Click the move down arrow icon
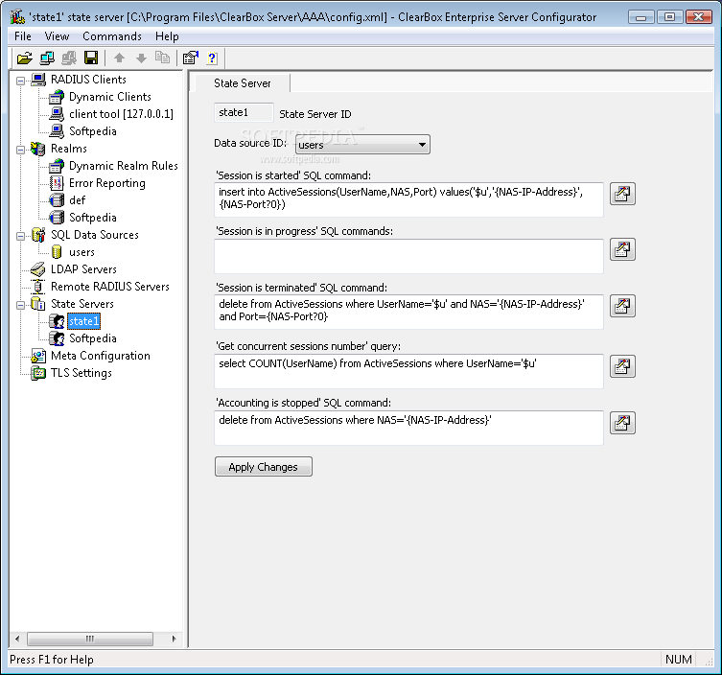This screenshot has width=722, height=675. (x=141, y=58)
